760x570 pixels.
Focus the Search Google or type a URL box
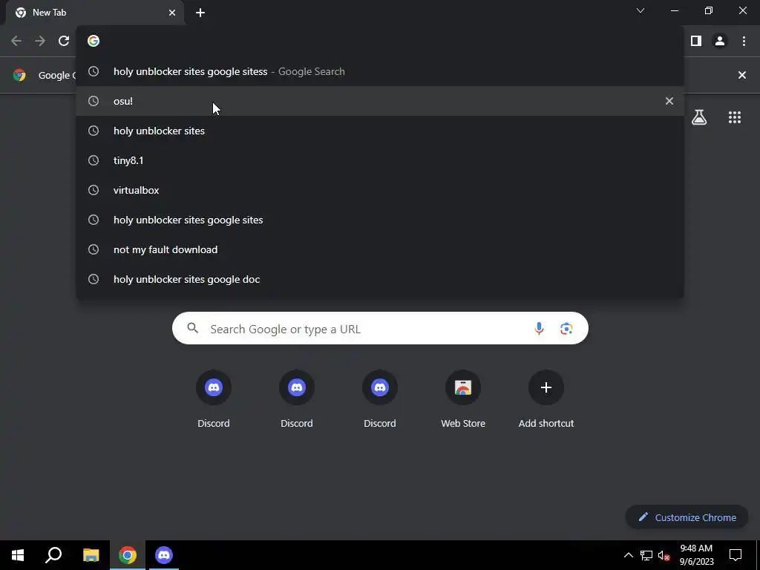(380, 329)
